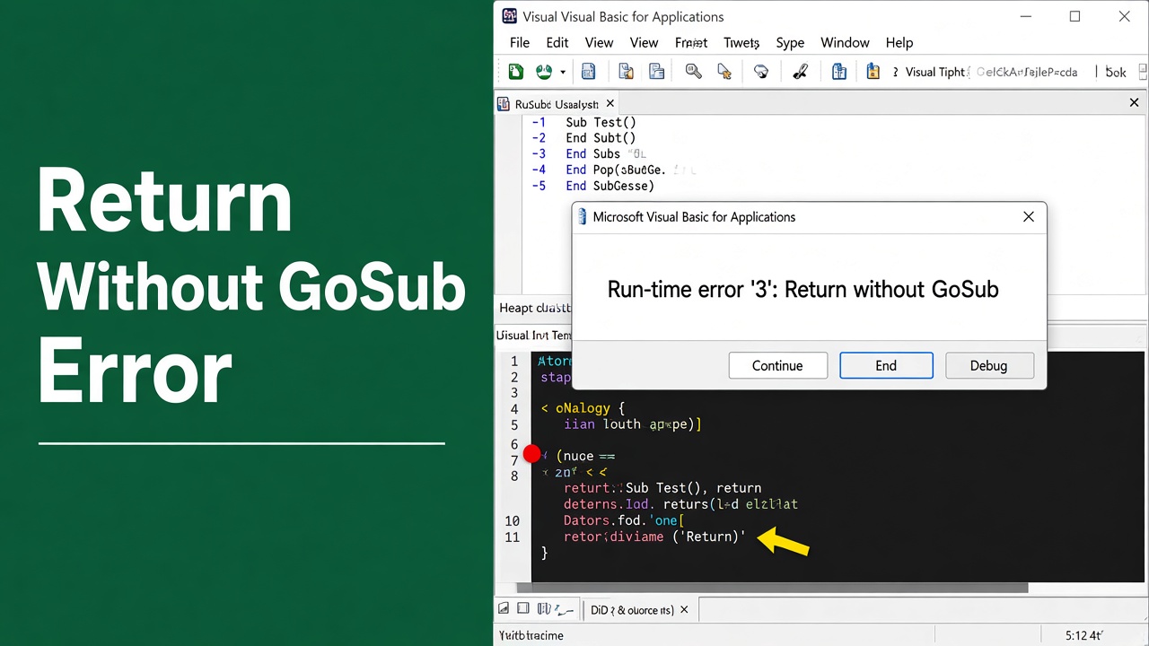The width and height of the screenshot is (1149, 646).
Task: Click the split-pane view icon in the bottom strip
Action: 543,609
